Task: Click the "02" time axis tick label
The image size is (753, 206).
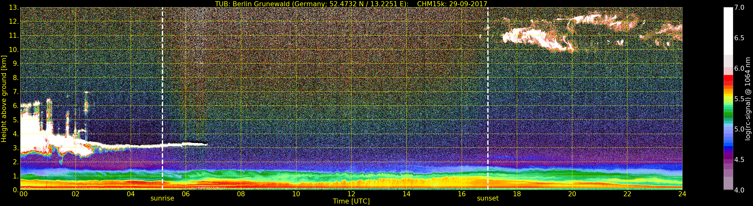Action: (76, 194)
